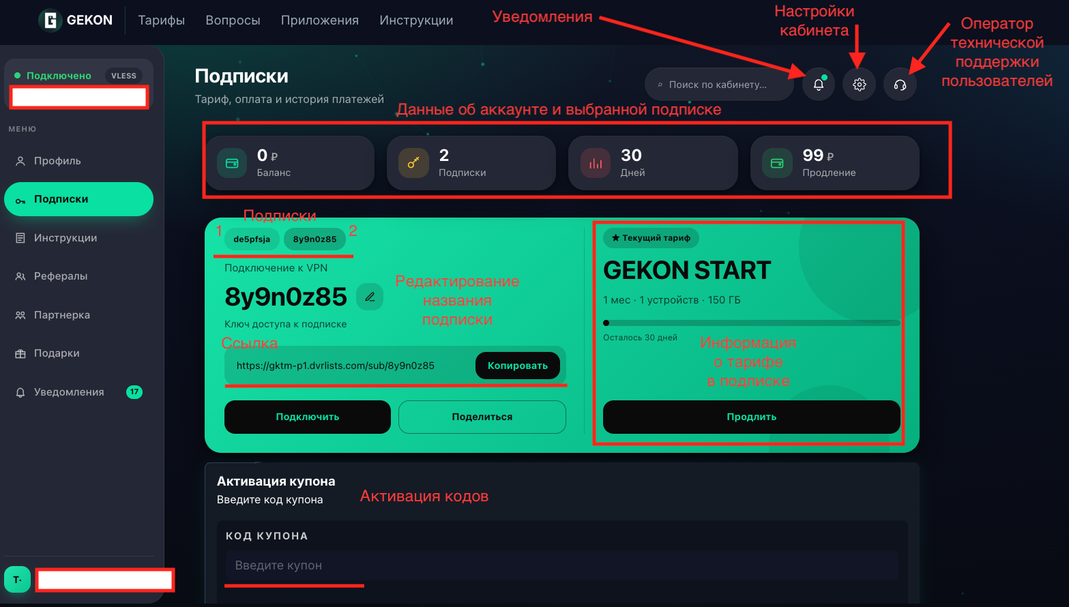Image resolution: width=1069 pixels, height=607 pixels.
Task: Click the Активация купона heading
Action: [x=276, y=482]
